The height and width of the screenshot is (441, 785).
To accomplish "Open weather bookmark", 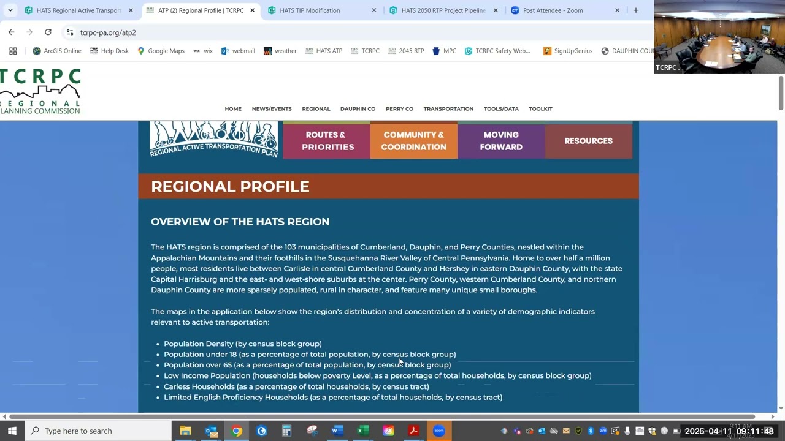I will 280,51.
